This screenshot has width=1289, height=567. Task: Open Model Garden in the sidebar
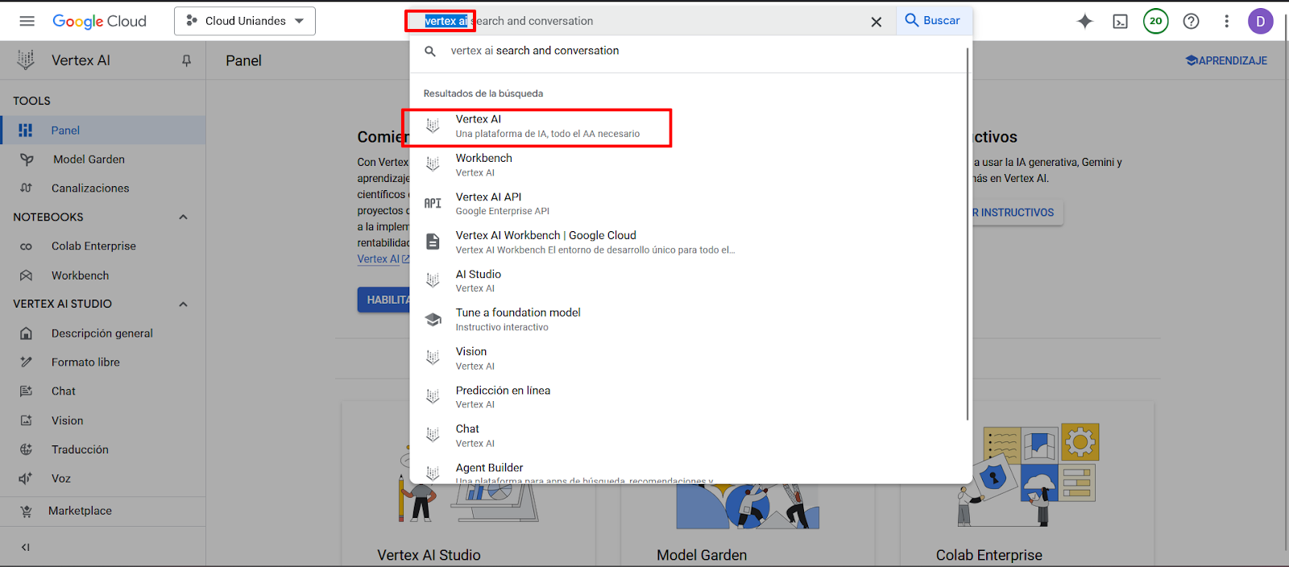click(x=103, y=159)
